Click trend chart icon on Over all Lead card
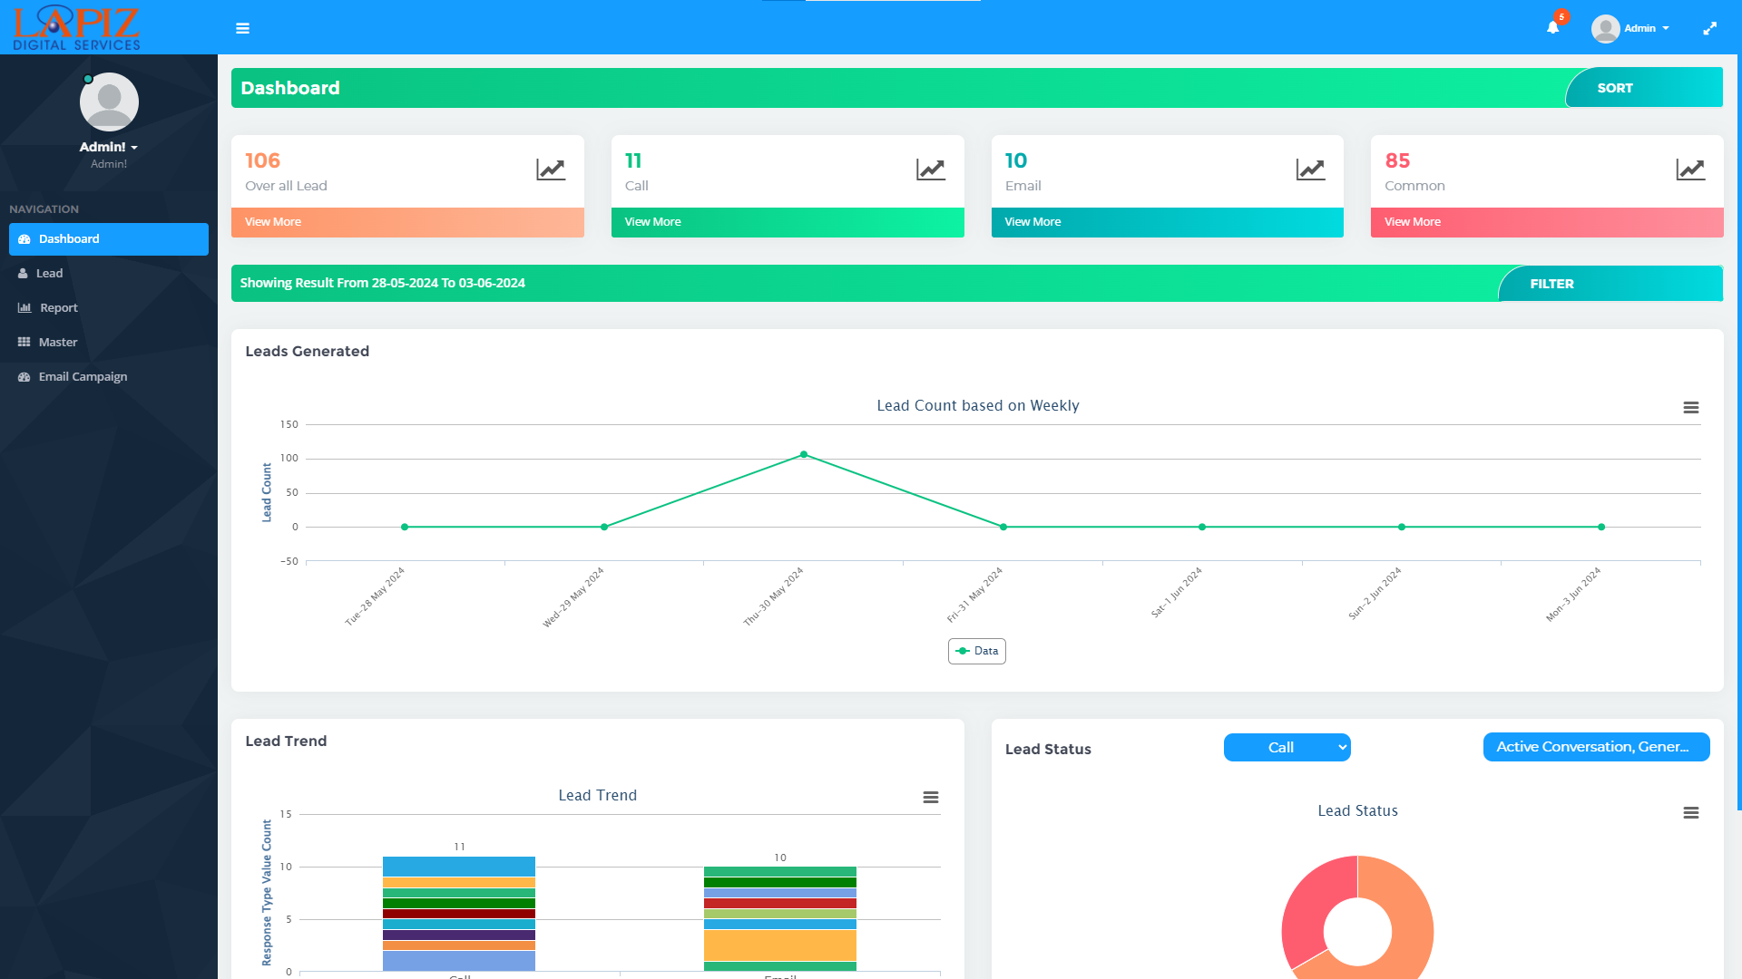 tap(551, 170)
